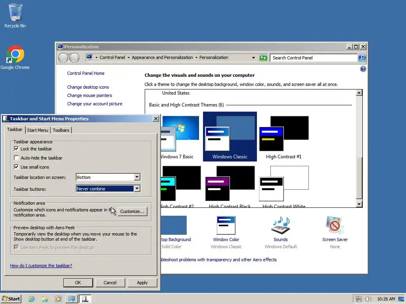
Task: Click Cancel in Taskbar Properties
Action: click(110, 283)
